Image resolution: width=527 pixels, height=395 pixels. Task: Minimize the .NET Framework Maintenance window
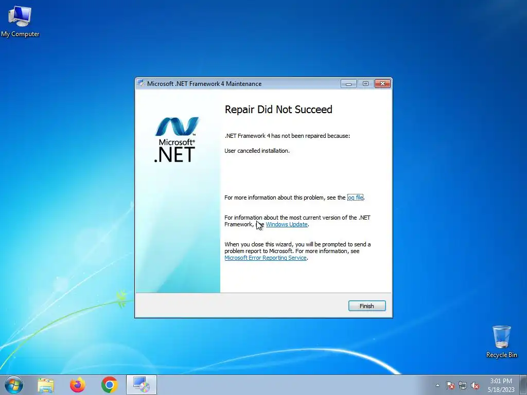(x=348, y=84)
